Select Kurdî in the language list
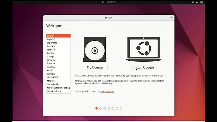This screenshot has width=217, height=122. [58, 70]
